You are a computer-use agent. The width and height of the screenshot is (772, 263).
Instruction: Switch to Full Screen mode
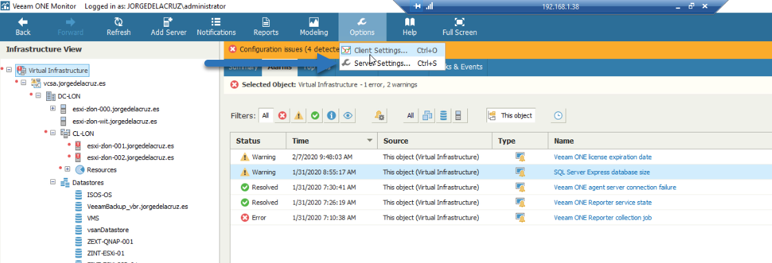460,27
